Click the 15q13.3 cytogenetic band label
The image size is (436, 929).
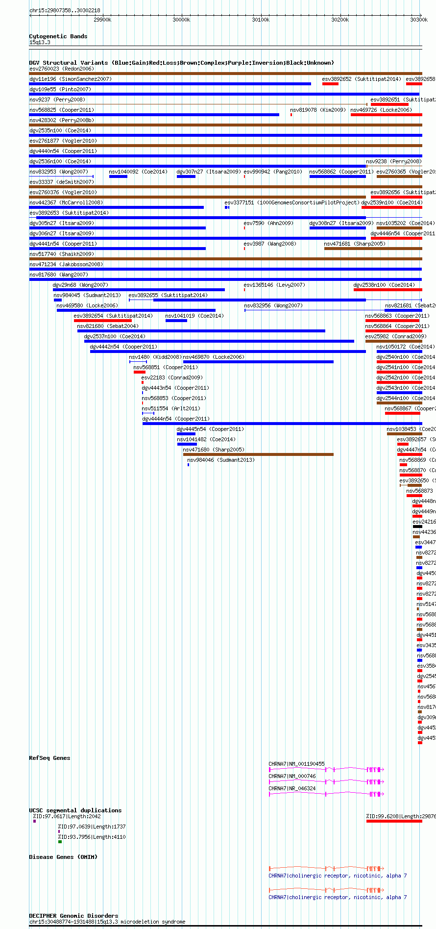[x=40, y=42]
